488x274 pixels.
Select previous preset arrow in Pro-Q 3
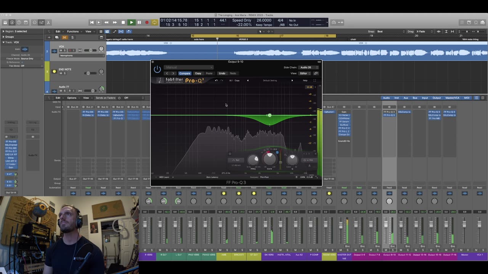(x=247, y=80)
